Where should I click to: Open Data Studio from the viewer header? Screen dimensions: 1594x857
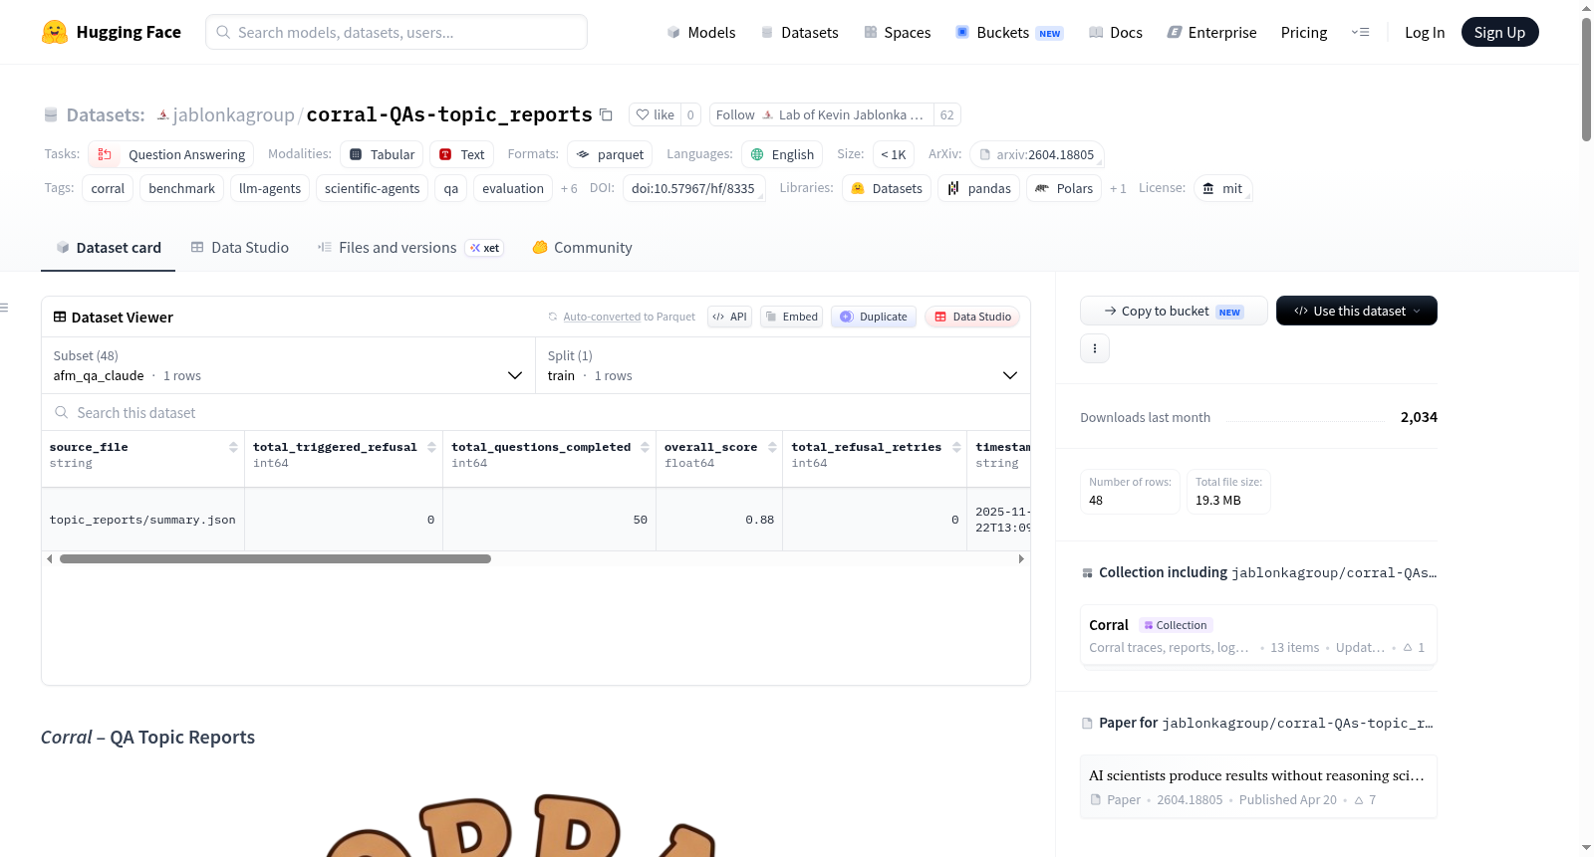[x=972, y=317]
